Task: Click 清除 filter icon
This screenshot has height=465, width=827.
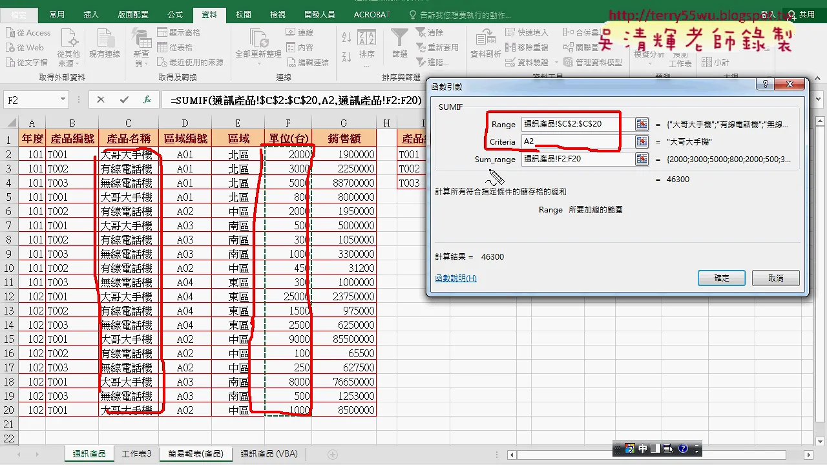Action: [x=430, y=33]
